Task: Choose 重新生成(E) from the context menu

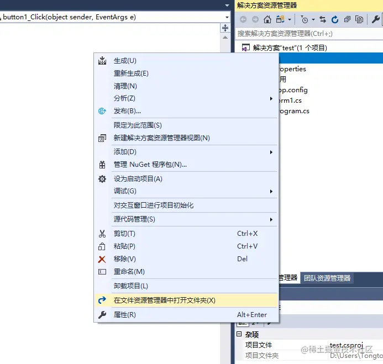Action: click(x=186, y=73)
